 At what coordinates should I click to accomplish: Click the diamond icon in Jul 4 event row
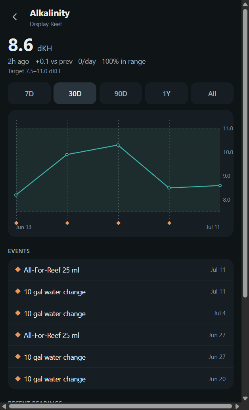point(18,313)
